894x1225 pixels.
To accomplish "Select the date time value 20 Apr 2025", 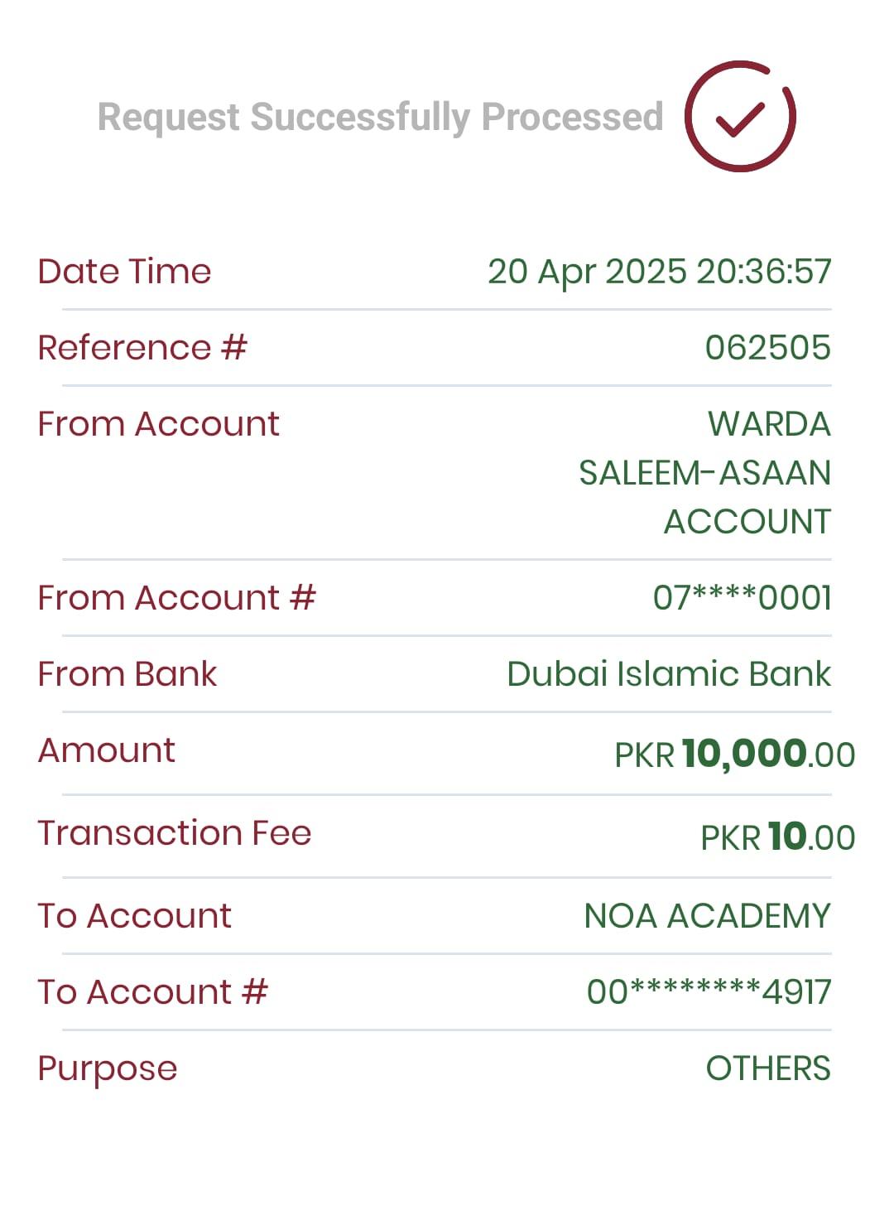I will 659,272.
